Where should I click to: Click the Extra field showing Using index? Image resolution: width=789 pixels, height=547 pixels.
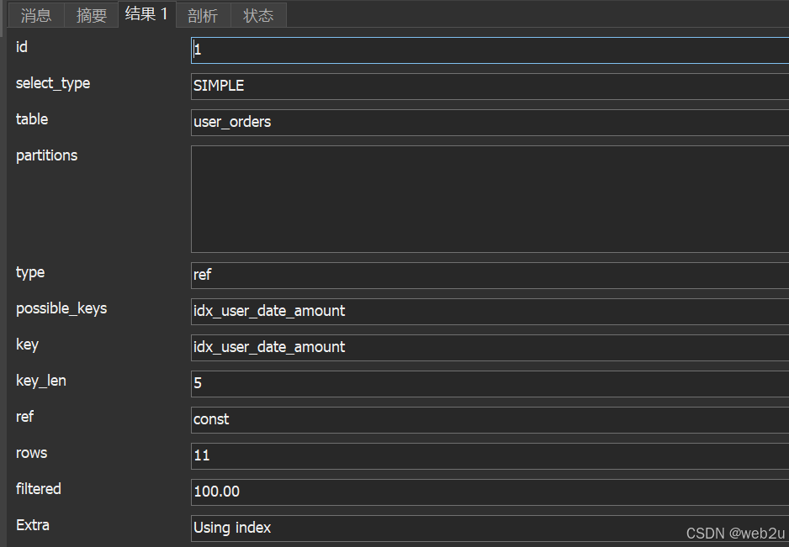point(437,529)
